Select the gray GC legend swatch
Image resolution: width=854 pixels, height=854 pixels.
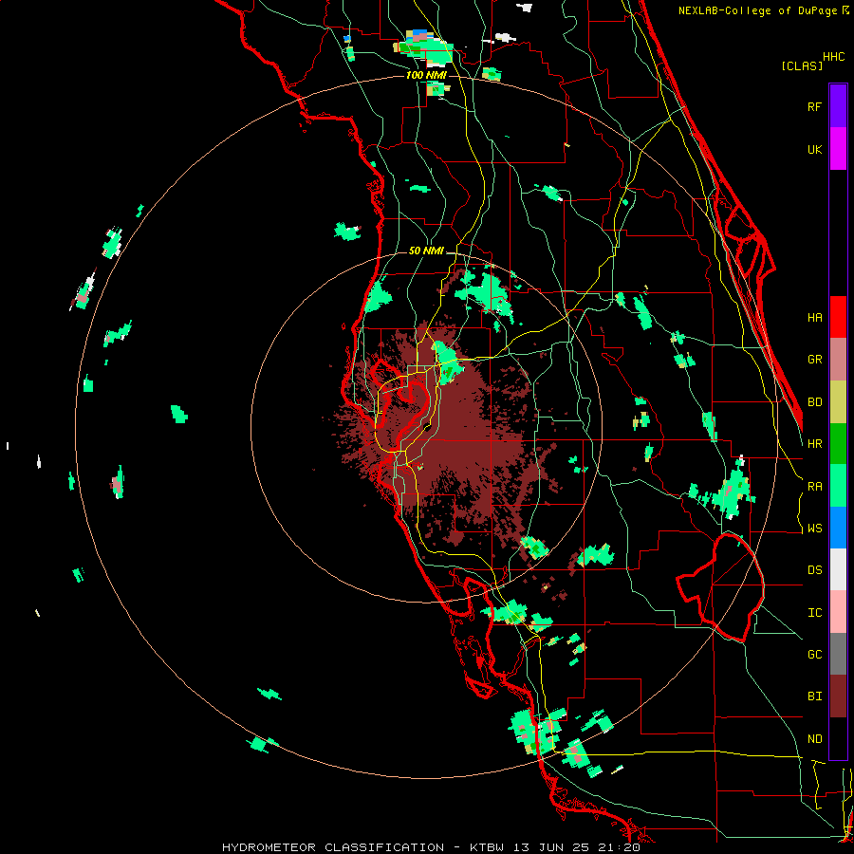838,654
